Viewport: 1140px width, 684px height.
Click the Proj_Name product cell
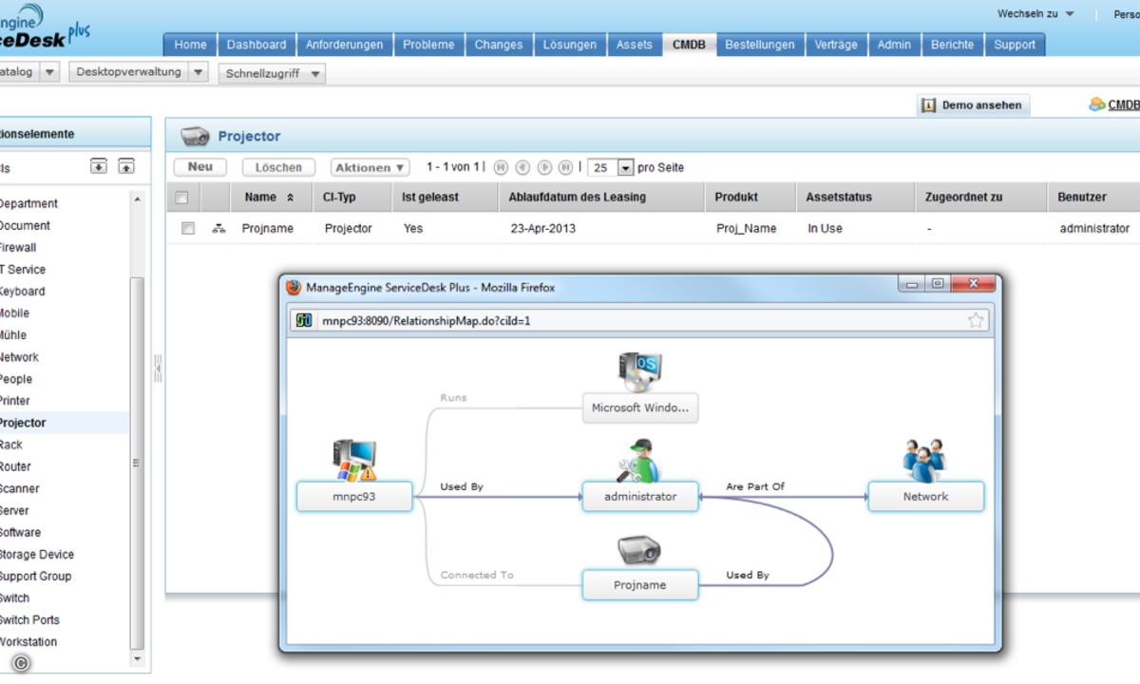[x=746, y=229]
